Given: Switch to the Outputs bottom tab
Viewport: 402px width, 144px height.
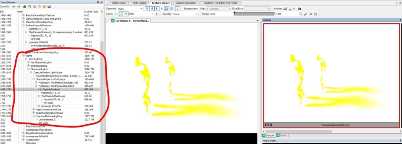Looking at the screenshot, I should 269,135.
